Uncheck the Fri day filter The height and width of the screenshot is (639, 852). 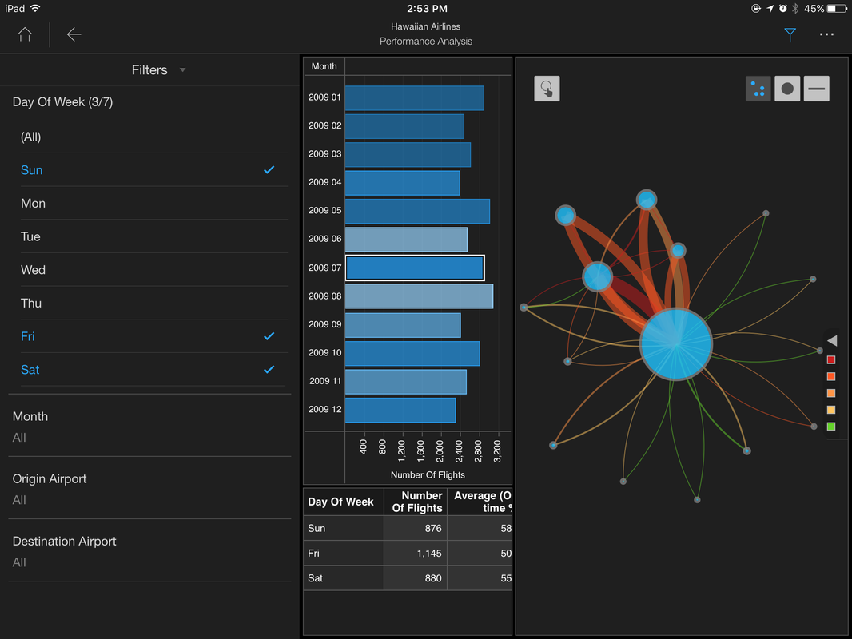pos(153,336)
